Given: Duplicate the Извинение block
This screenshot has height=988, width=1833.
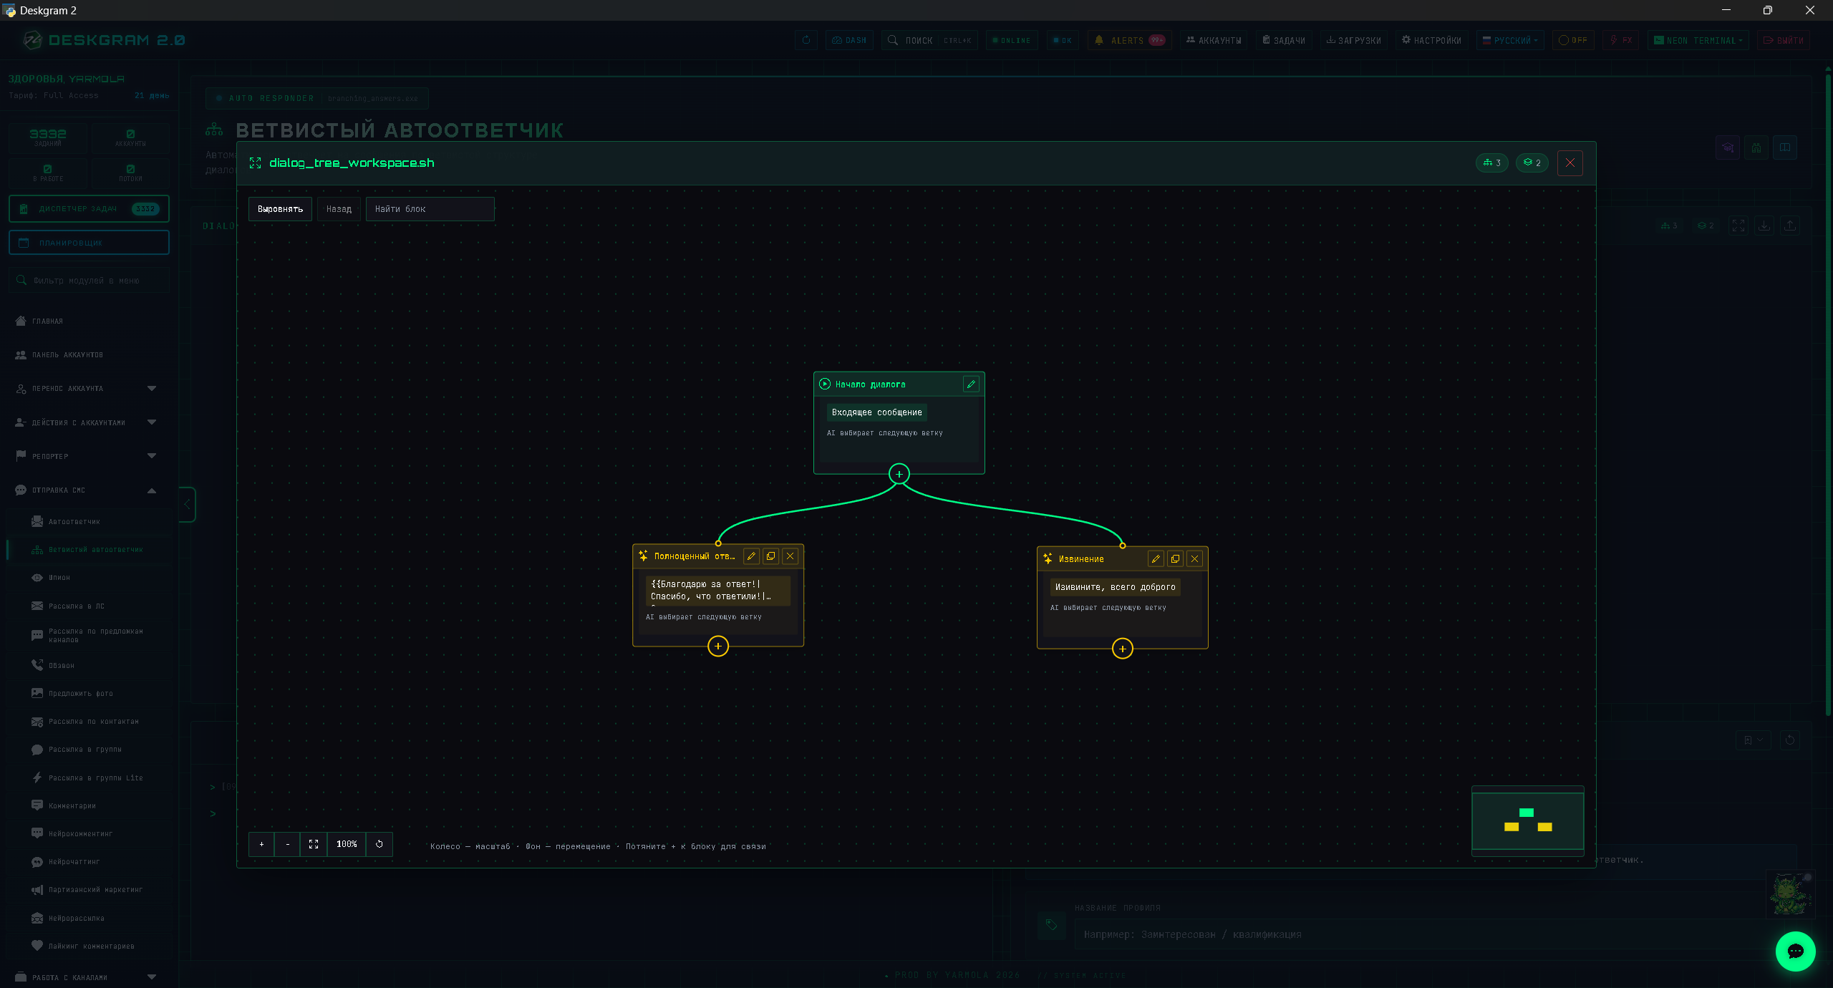Looking at the screenshot, I should [1175, 559].
